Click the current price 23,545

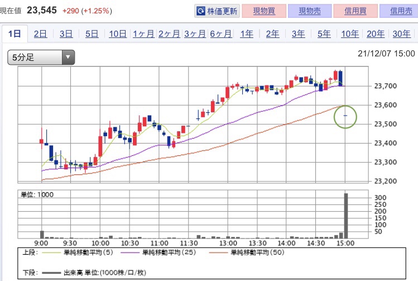pyautogui.click(x=42, y=11)
